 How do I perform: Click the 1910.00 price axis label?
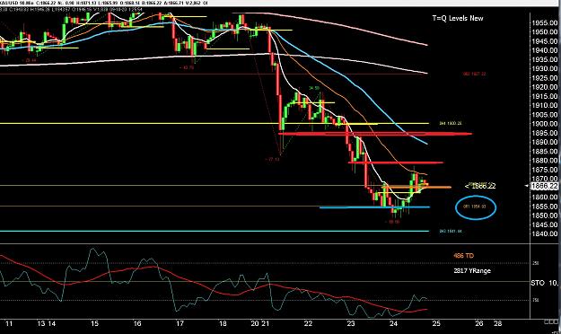(x=545, y=105)
